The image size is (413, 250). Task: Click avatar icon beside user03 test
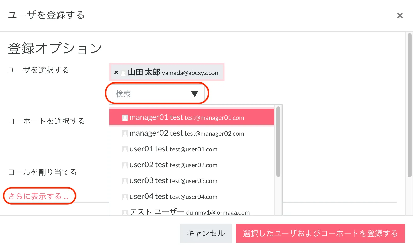125,181
